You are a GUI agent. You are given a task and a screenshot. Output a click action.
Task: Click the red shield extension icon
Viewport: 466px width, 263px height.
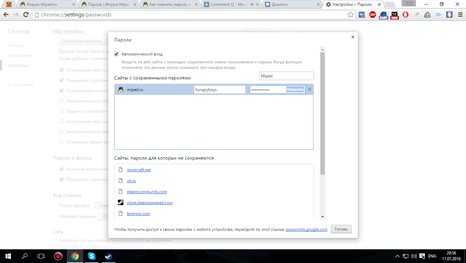coord(405,15)
